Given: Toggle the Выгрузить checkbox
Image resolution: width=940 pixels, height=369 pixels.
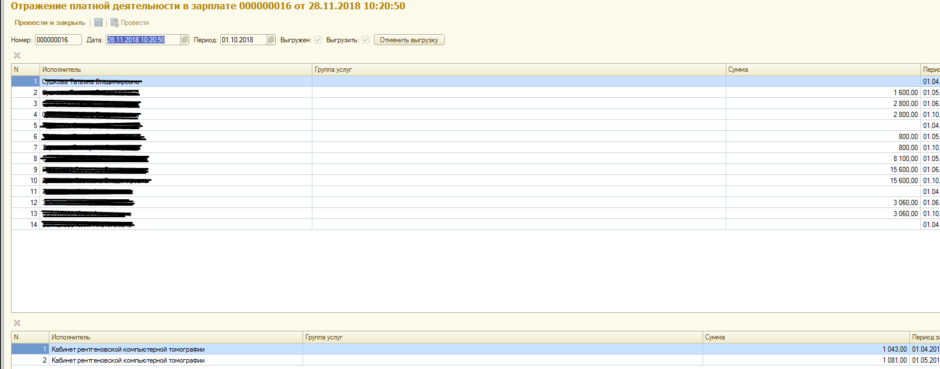Looking at the screenshot, I should [x=365, y=40].
